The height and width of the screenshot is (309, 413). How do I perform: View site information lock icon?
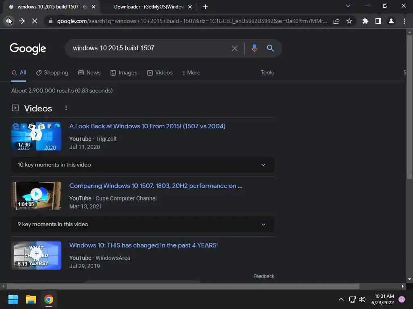[x=51, y=21]
